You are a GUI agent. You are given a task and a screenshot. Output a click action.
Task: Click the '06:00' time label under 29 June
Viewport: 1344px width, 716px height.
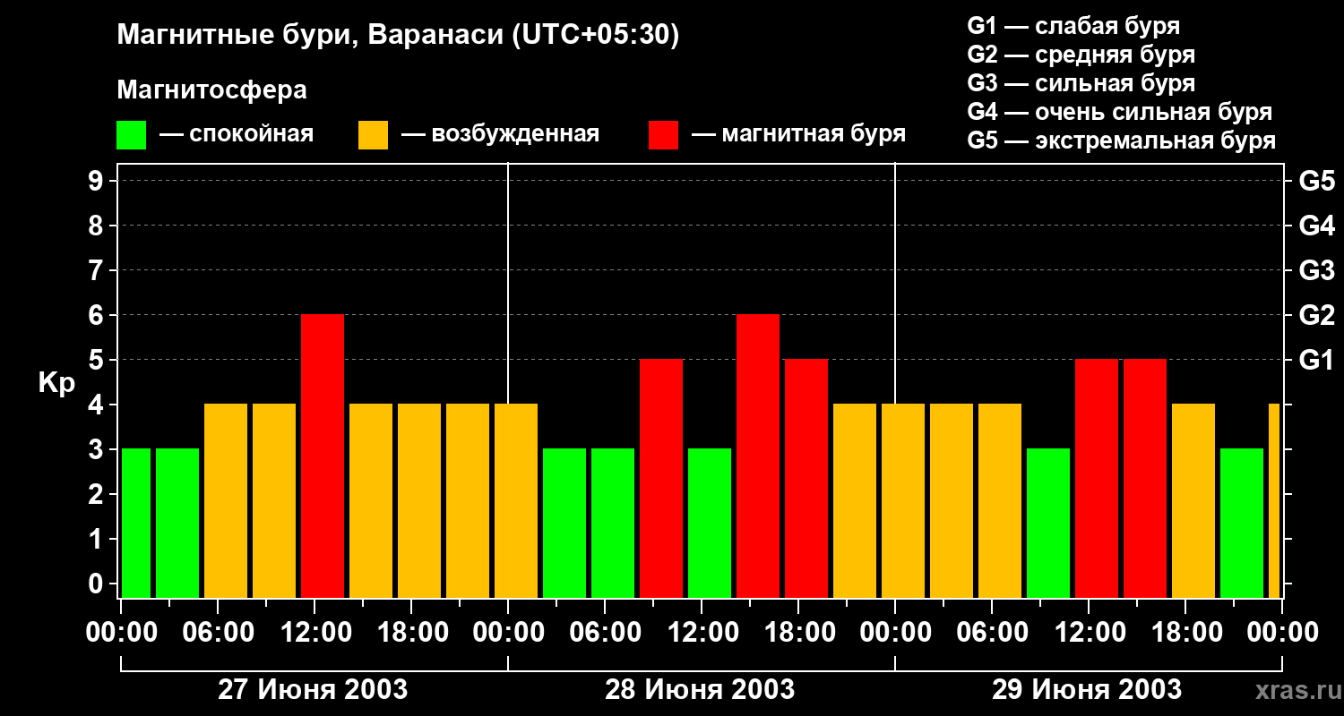993,633
